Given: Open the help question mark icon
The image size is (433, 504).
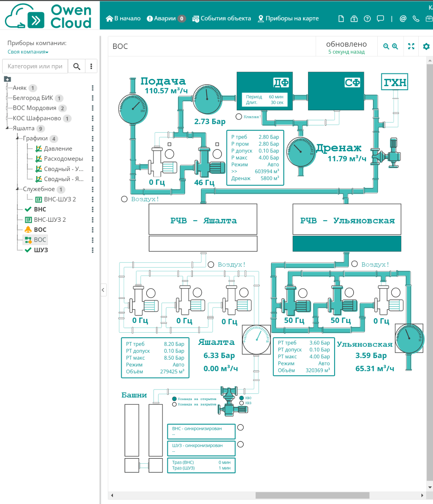Looking at the screenshot, I should 367,19.
